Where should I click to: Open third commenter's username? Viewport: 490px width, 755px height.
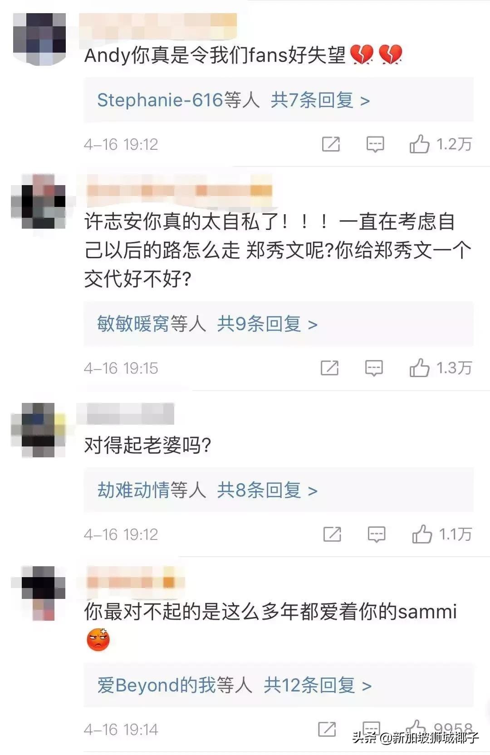click(125, 414)
